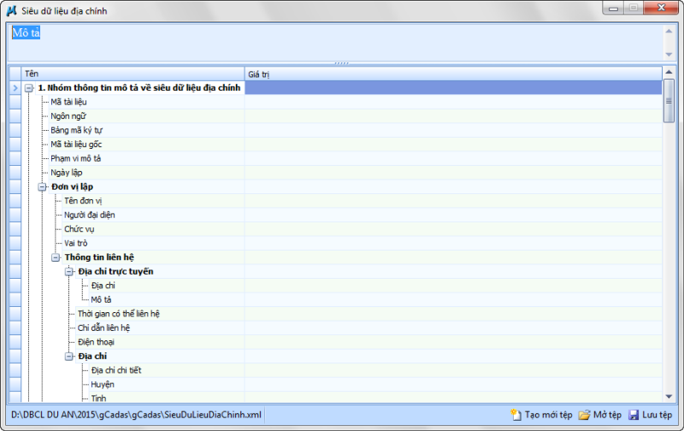Screen dimensions: 684x431
Task: Click the Tạo mới tệp new-file icon
Action: [516, 415]
